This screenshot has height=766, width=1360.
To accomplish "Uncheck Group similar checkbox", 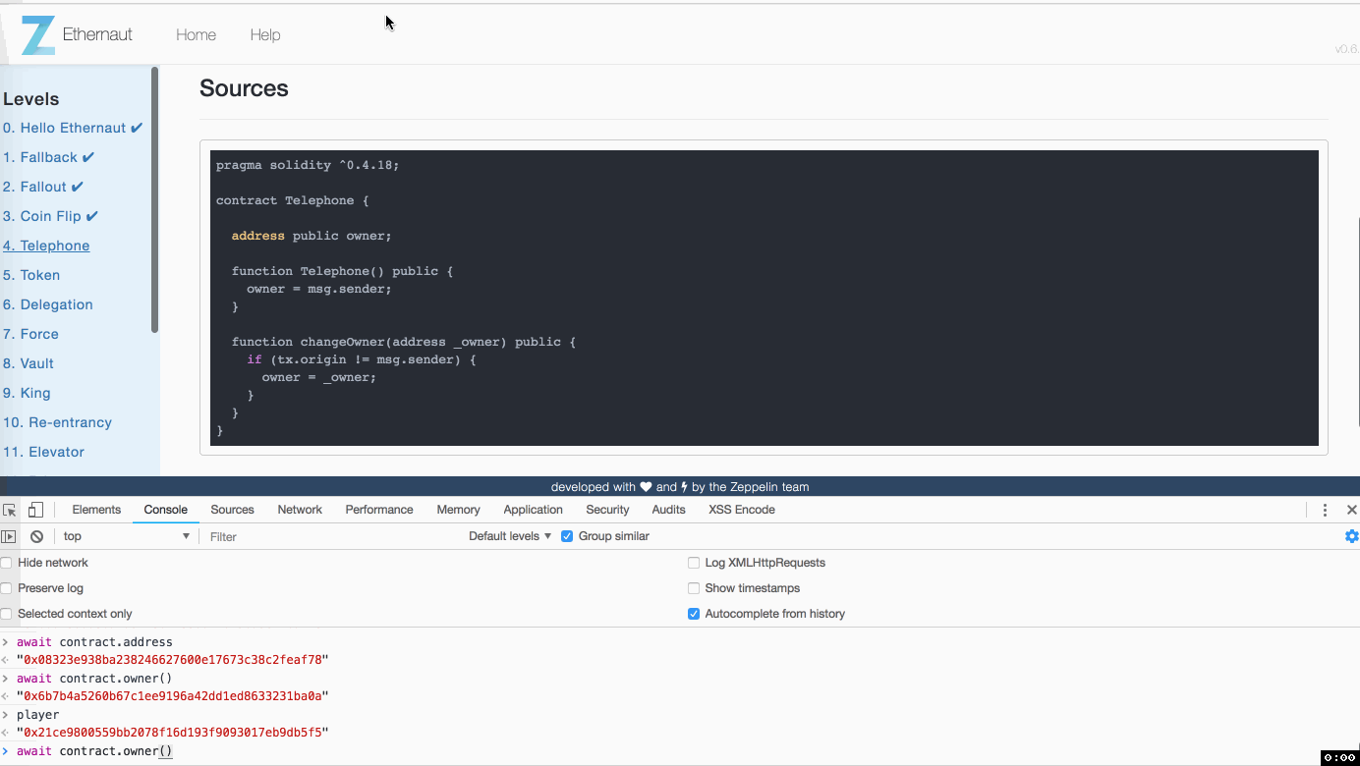I will click(566, 536).
